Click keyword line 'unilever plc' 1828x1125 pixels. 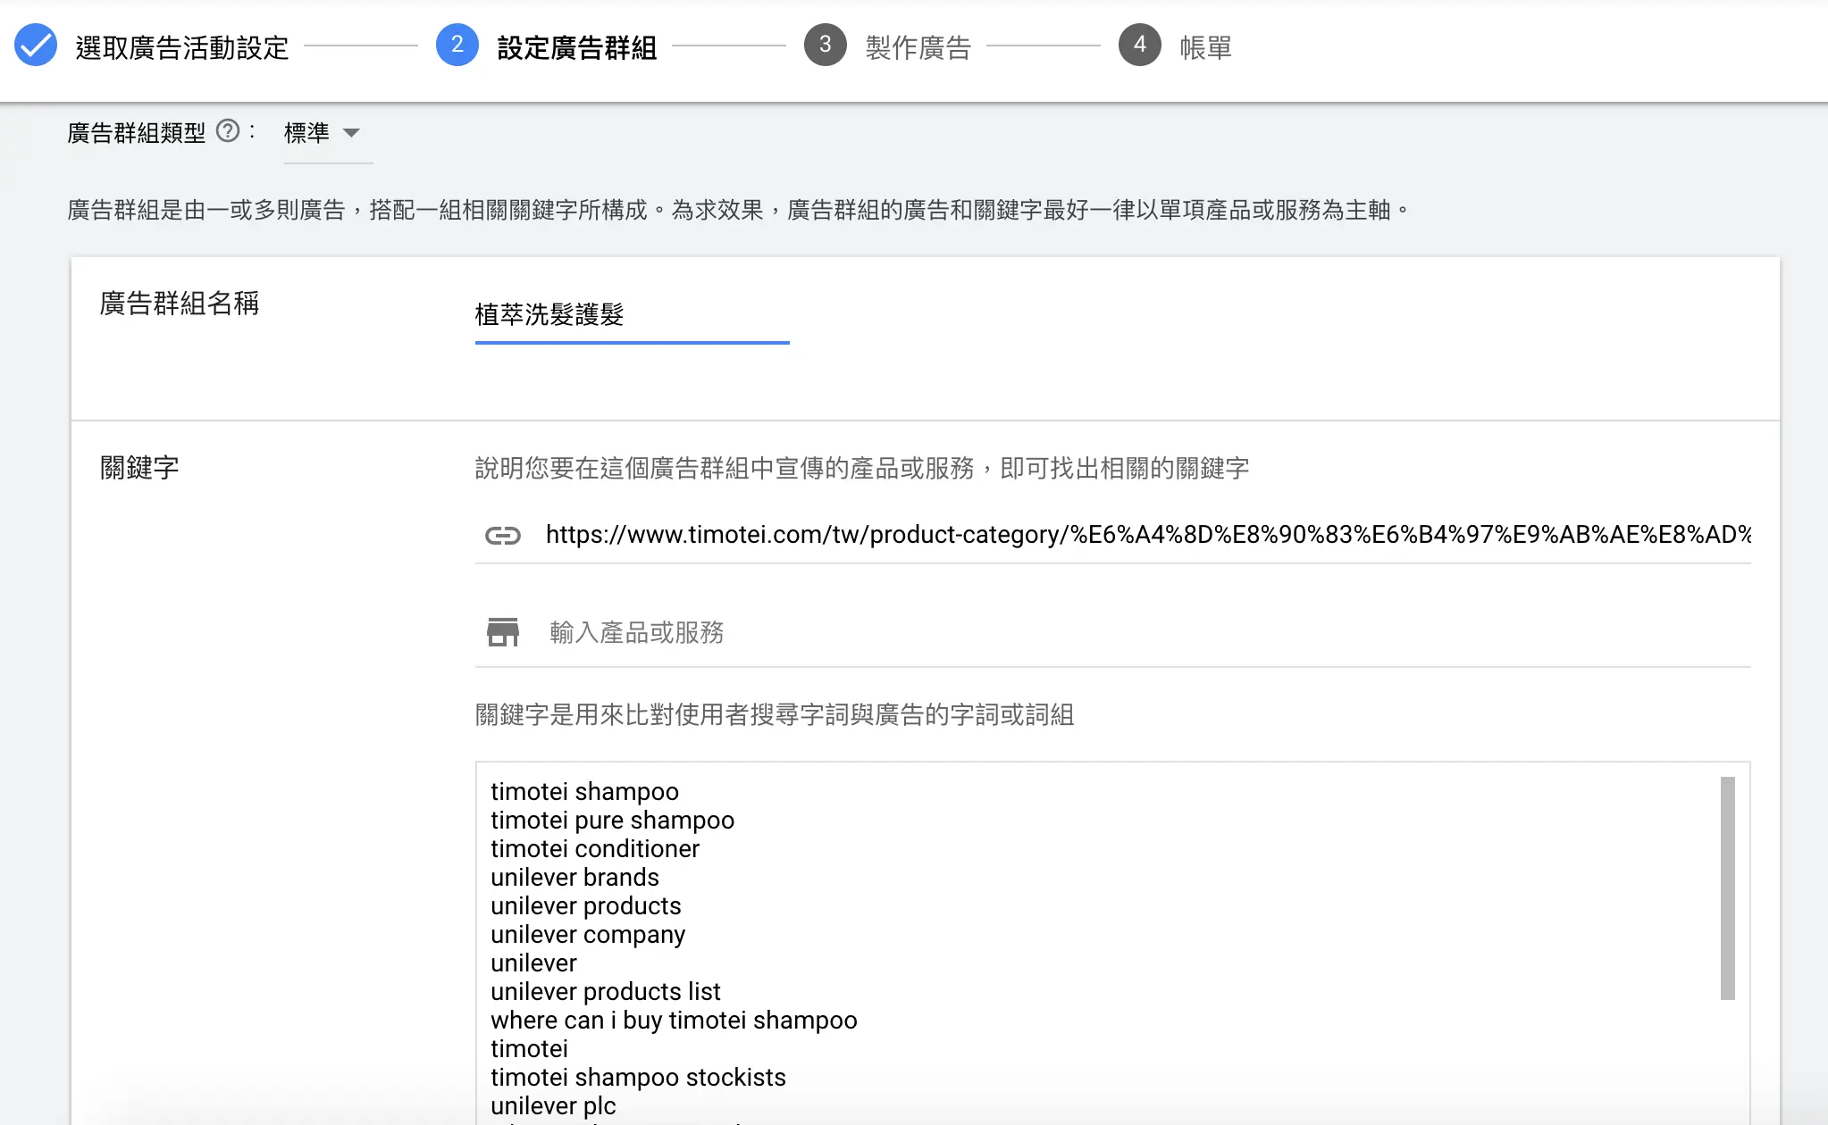[x=553, y=1106]
